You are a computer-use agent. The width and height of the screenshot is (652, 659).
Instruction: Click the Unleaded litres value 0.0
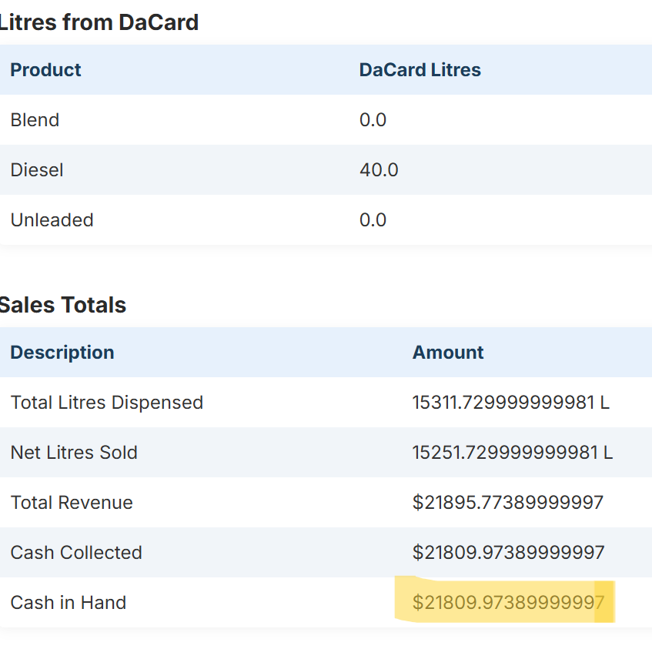pyautogui.click(x=373, y=220)
